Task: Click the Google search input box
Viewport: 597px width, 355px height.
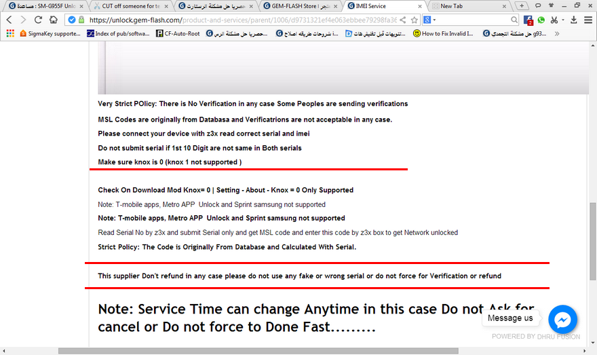Action: [x=471, y=20]
